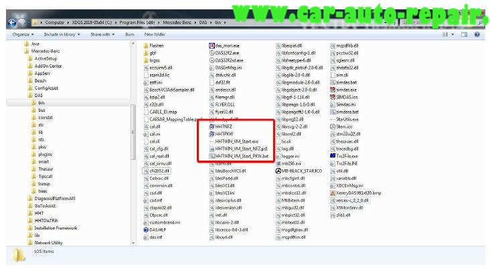Go back with the Back arrow button
The height and width of the screenshot is (269, 490).
coord(12,23)
